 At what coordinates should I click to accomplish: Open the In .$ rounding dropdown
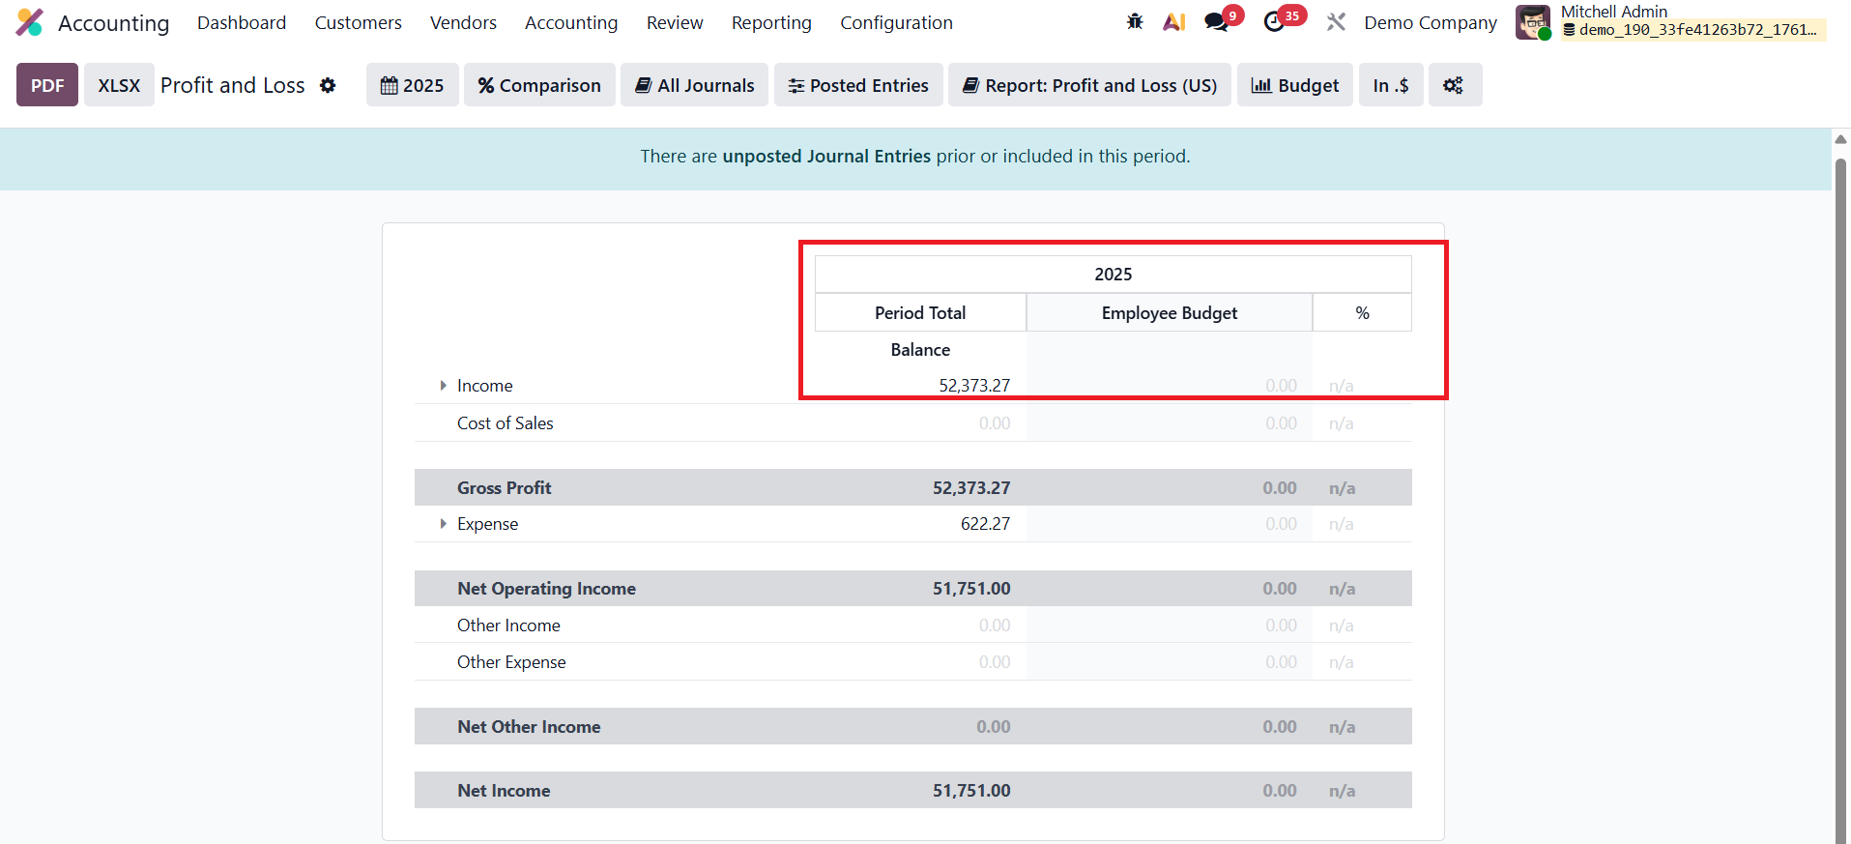pos(1391,85)
